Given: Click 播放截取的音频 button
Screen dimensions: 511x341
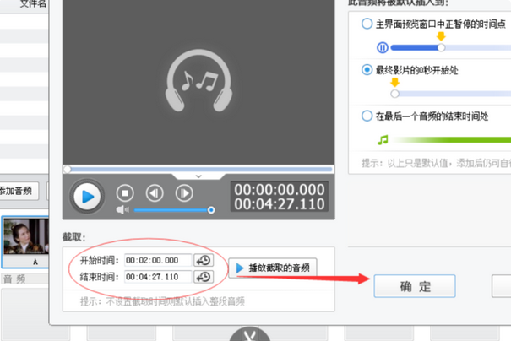Looking at the screenshot, I should coord(273,268).
